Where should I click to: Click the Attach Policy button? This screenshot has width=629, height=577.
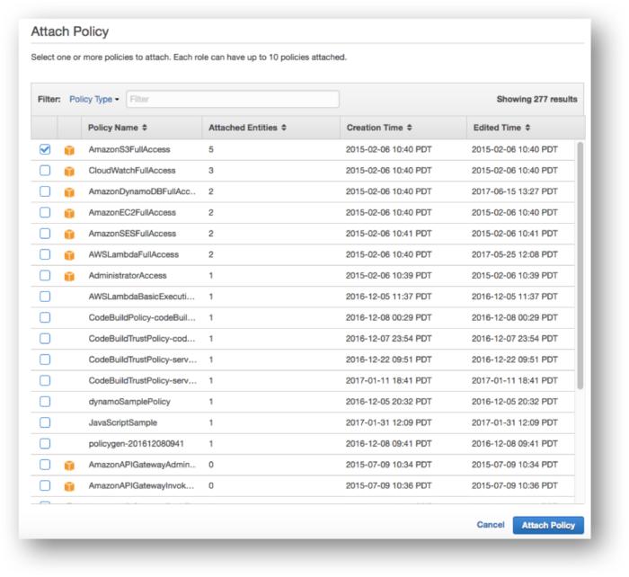[548, 525]
